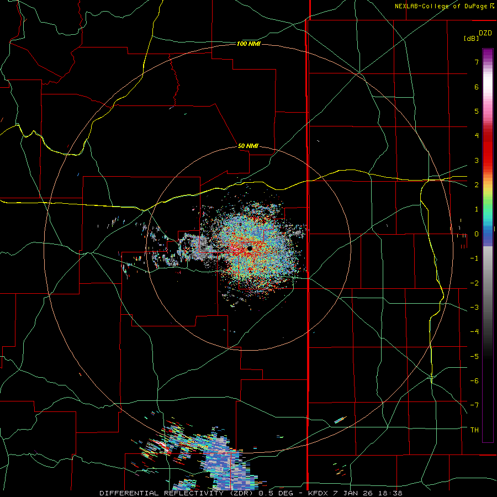The height and width of the screenshot is (497, 497).
Task: Click "DIFFERENTIAL REFLECTIVITY (ZDR)" in the bottom caption
Action: click(177, 493)
